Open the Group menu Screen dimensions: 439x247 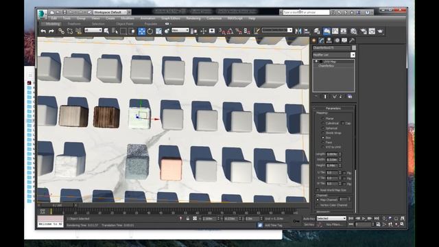[x=81, y=19]
